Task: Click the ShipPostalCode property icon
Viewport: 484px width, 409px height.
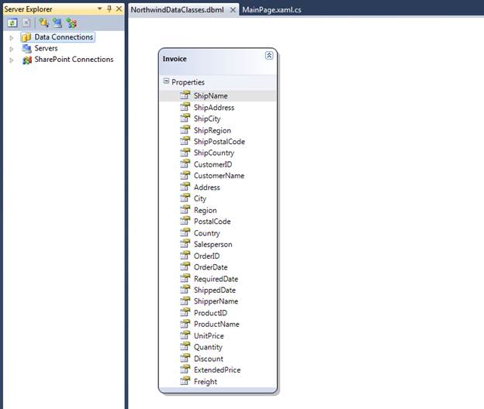Action: pyautogui.click(x=185, y=141)
